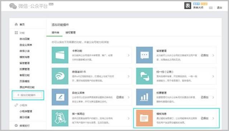Screen dimensions: 229x131
Task: Expand the 扫一扫 card arrow
Action: point(213,76)
